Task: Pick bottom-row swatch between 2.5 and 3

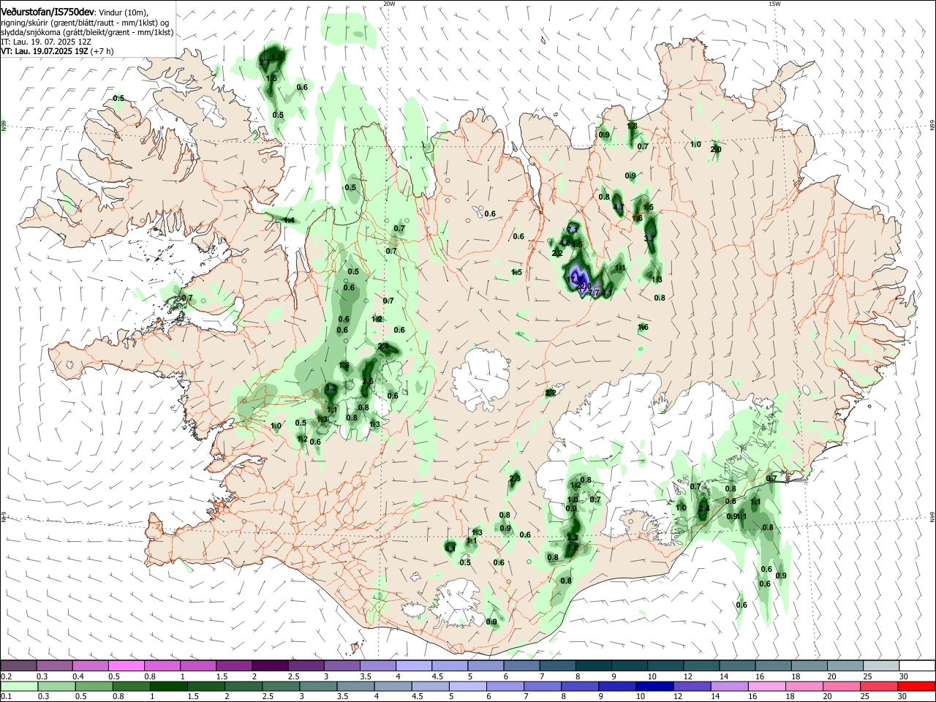Action: click(281, 686)
